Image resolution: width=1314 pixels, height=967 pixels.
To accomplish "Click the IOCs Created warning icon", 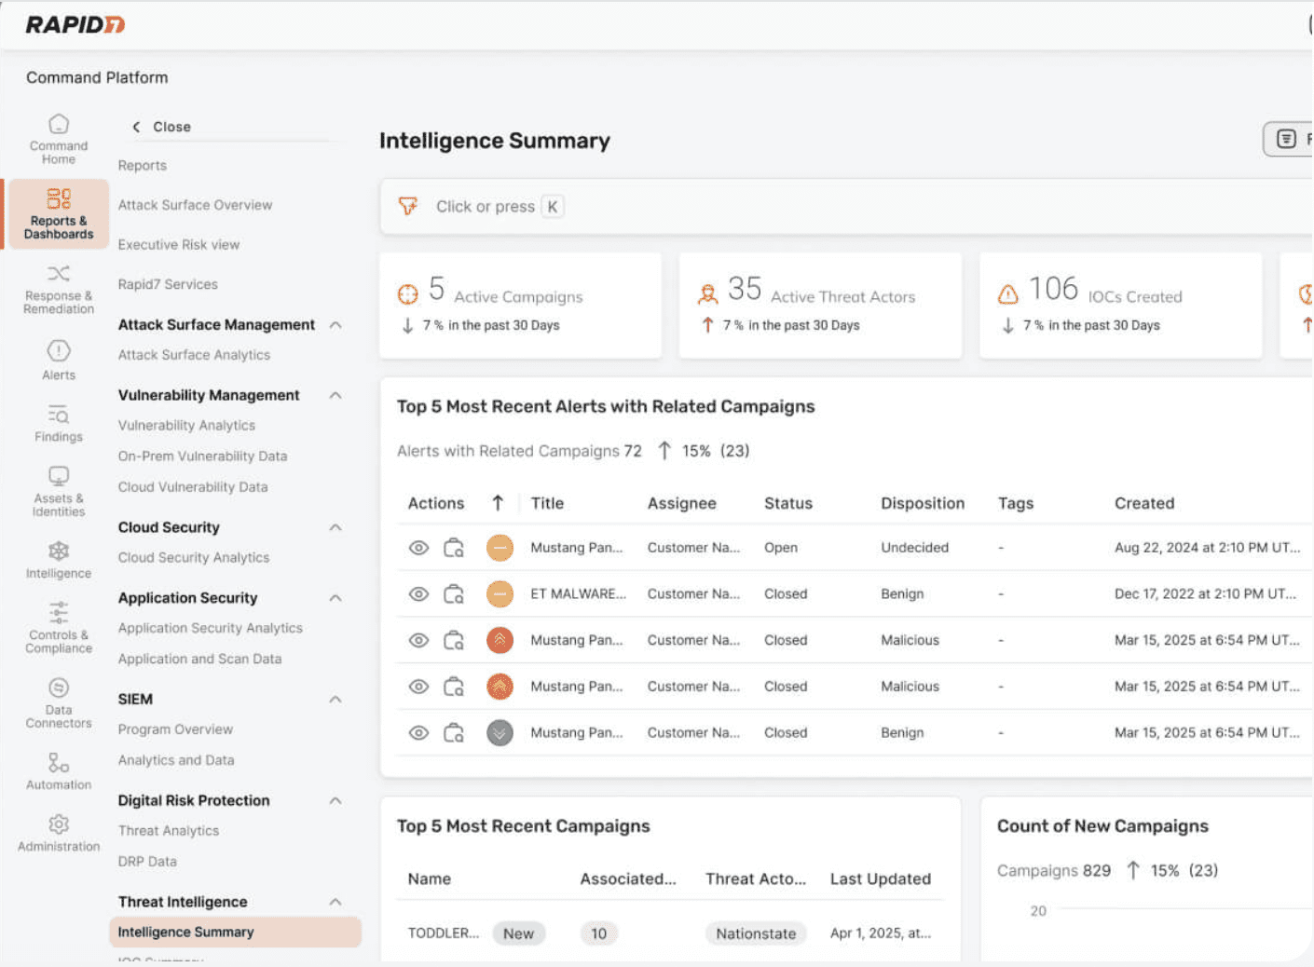I will (x=1008, y=294).
